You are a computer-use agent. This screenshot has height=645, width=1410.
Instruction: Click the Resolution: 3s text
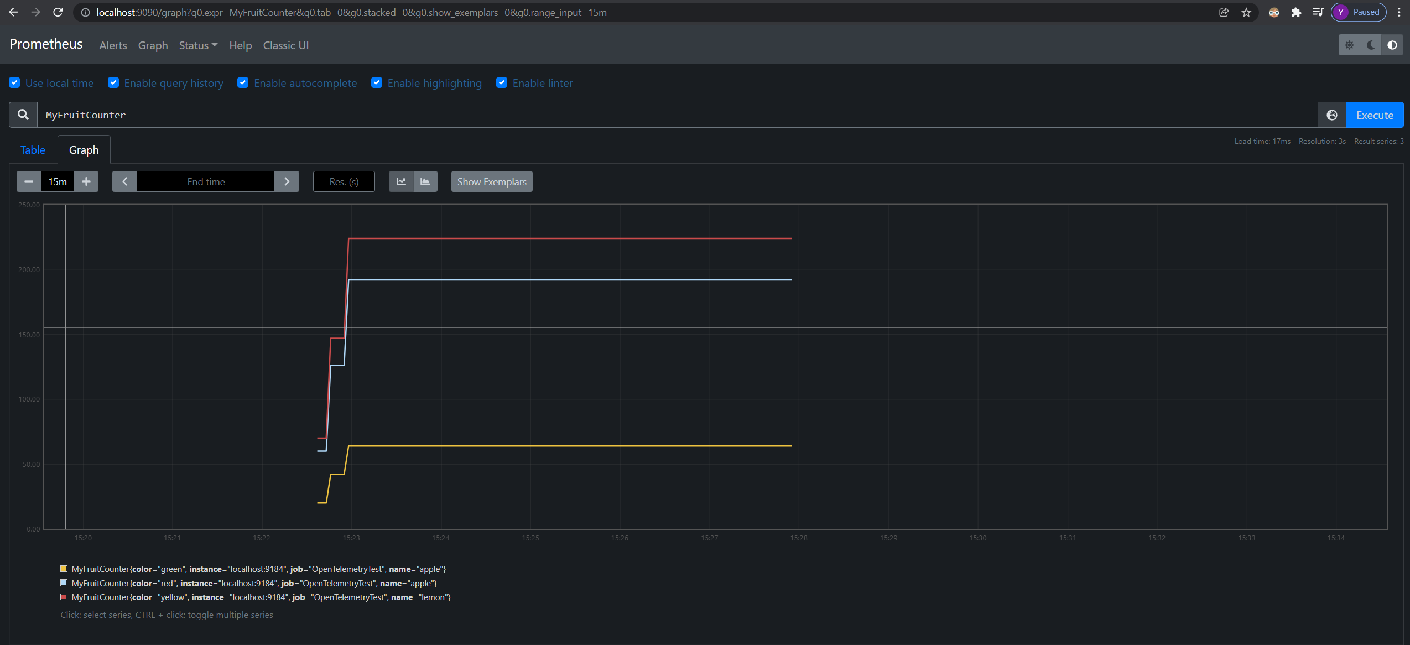pos(1322,141)
